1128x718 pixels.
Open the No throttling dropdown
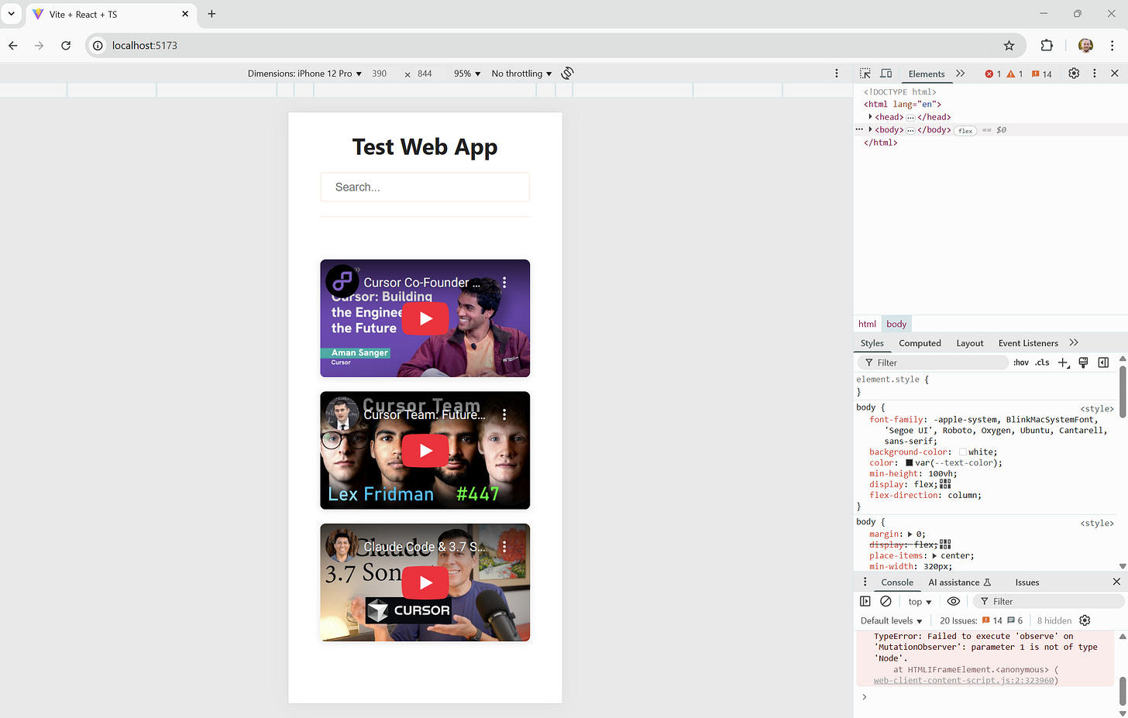coord(521,74)
